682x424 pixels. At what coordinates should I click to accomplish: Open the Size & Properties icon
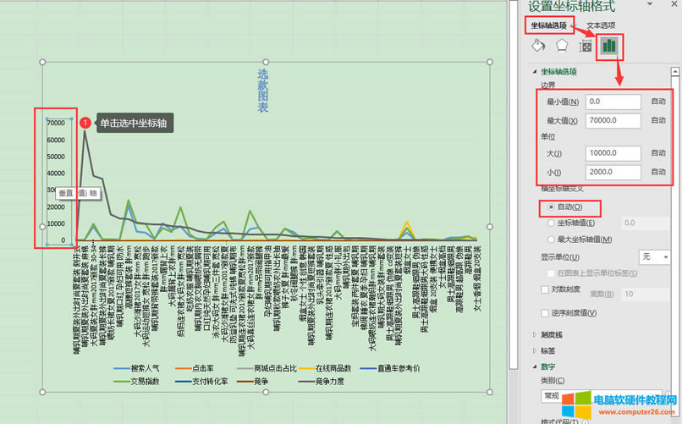click(x=585, y=47)
